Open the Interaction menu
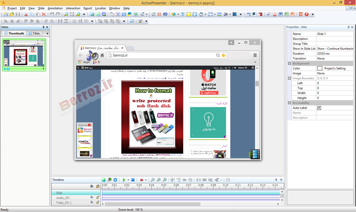 pyautogui.click(x=73, y=8)
